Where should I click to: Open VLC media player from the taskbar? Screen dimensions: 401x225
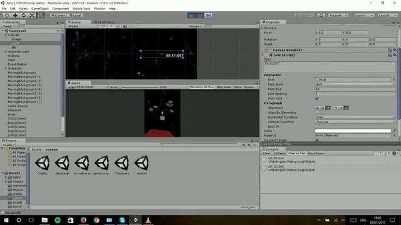[x=148, y=220]
